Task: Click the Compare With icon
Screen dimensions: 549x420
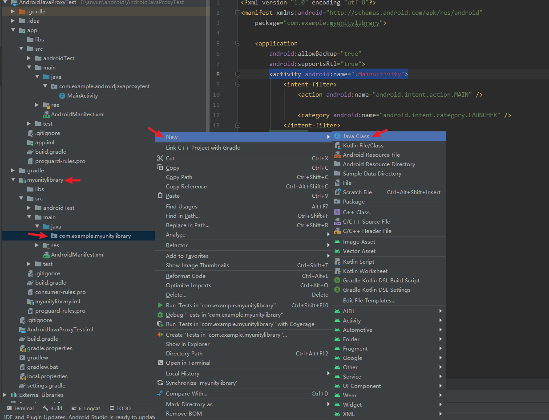Action: (x=160, y=393)
